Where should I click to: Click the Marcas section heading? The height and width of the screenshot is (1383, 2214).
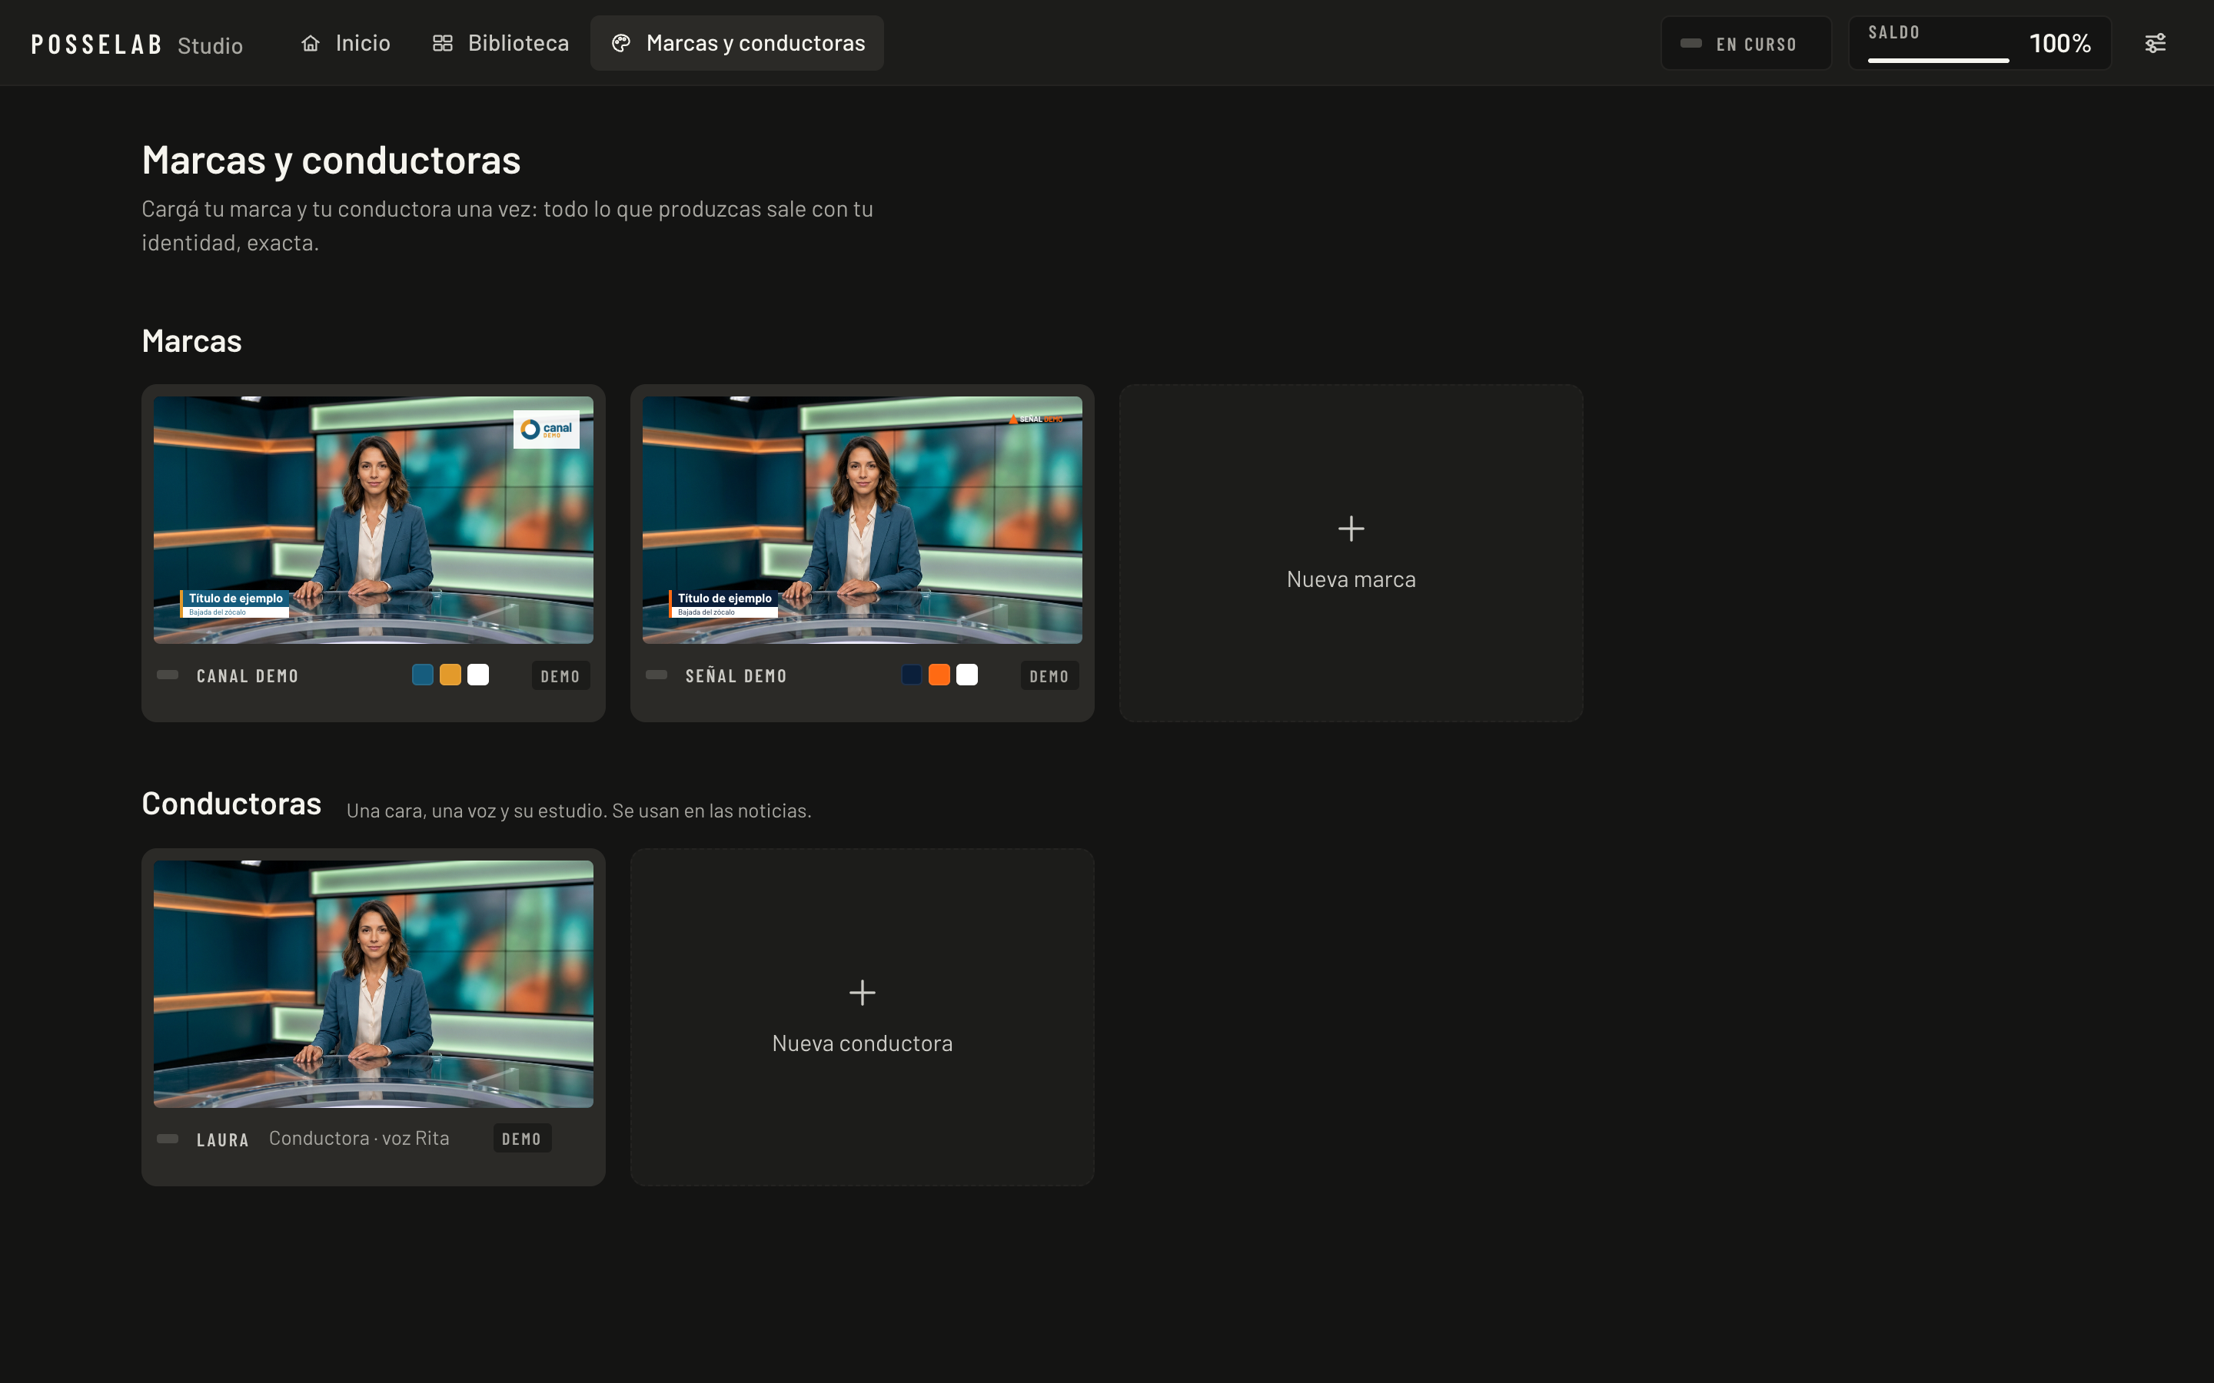[x=192, y=341]
